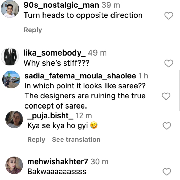Click the comments scrollbar on the right edge
Screen dimensions: 180x180
tap(179, 90)
